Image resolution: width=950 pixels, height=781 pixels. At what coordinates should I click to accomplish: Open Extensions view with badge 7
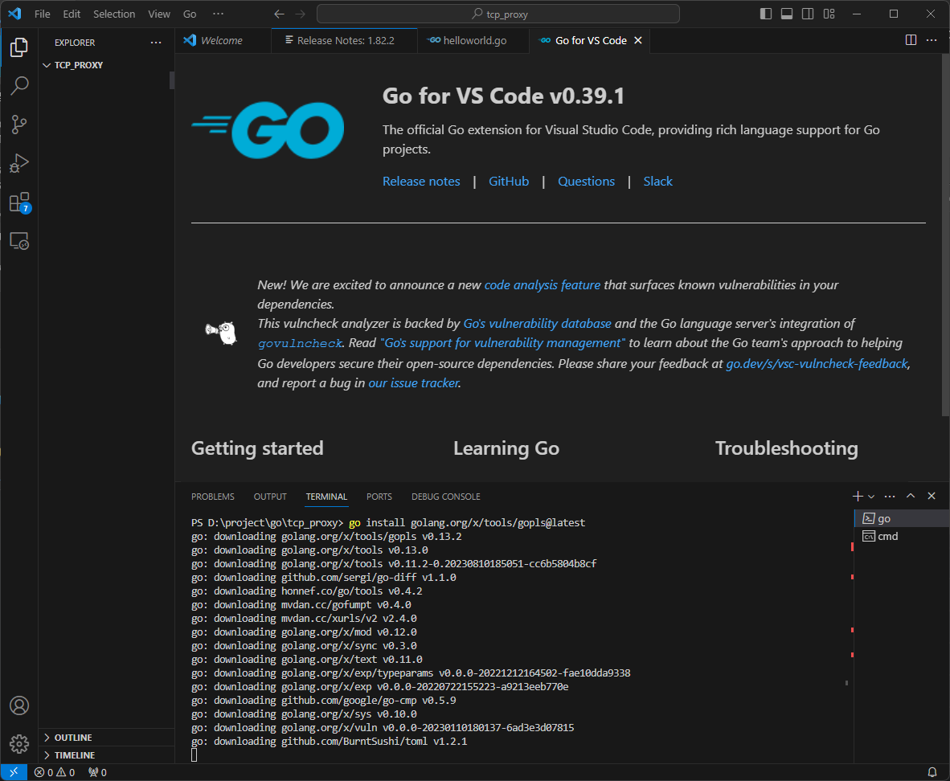click(18, 202)
